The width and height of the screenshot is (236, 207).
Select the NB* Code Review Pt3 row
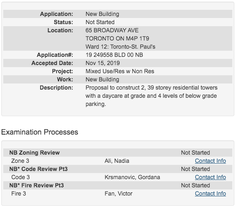pos(118,169)
